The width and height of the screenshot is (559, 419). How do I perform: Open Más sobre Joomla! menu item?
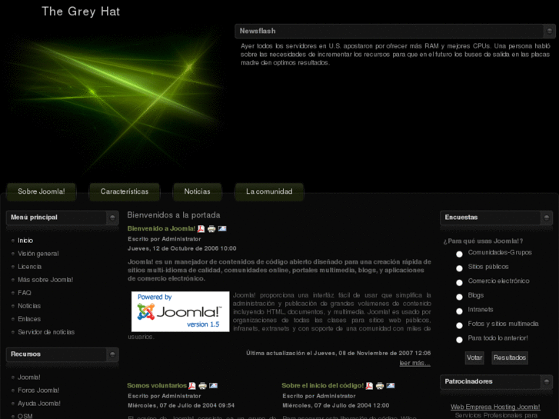(45, 280)
